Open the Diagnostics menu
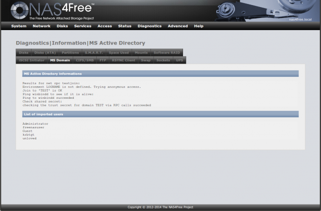The height and width of the screenshot is (211, 321). (149, 26)
